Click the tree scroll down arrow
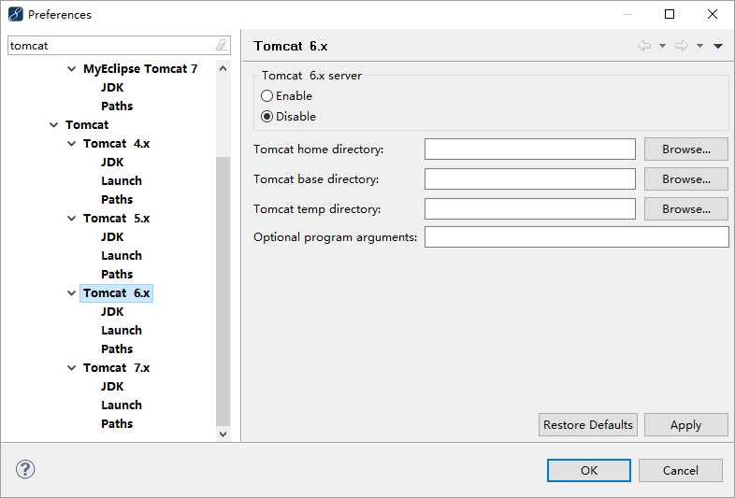Screen dimensions: 735x498 click(223, 434)
